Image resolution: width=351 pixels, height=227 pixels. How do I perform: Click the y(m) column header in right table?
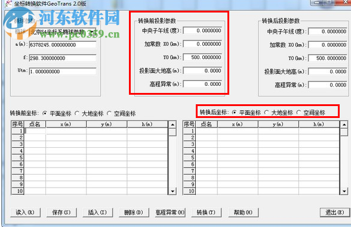point(278,124)
